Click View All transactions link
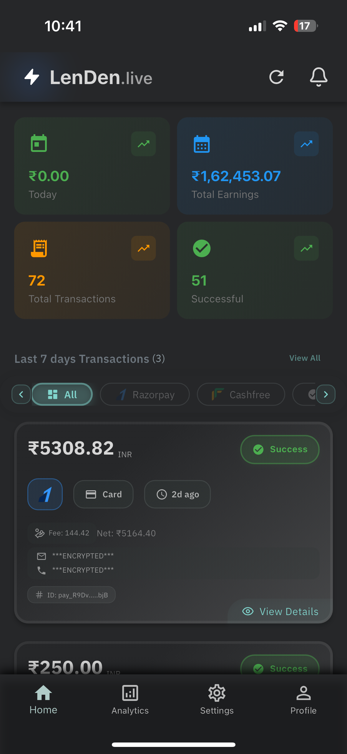 [x=305, y=358]
